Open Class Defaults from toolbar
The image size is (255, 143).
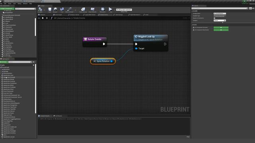coord(92,10)
